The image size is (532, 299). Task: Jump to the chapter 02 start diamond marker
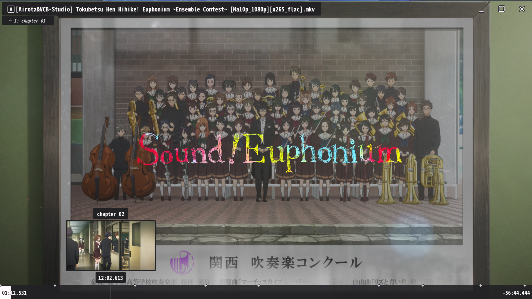(x=55, y=286)
